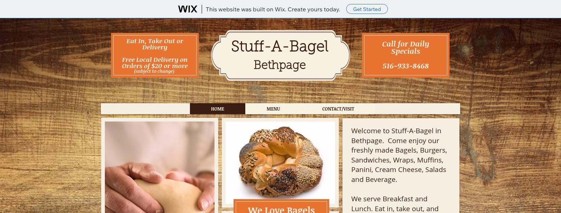Click the Call for Daily Specials heading
The image size is (561, 213).
click(406, 47)
